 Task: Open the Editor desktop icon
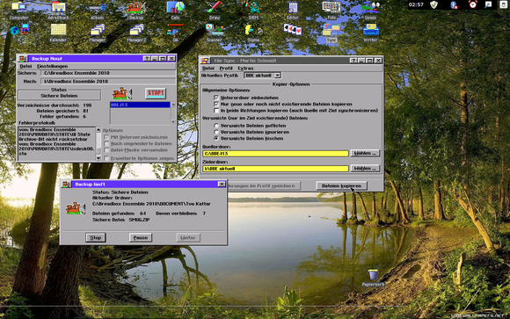[x=293, y=10]
